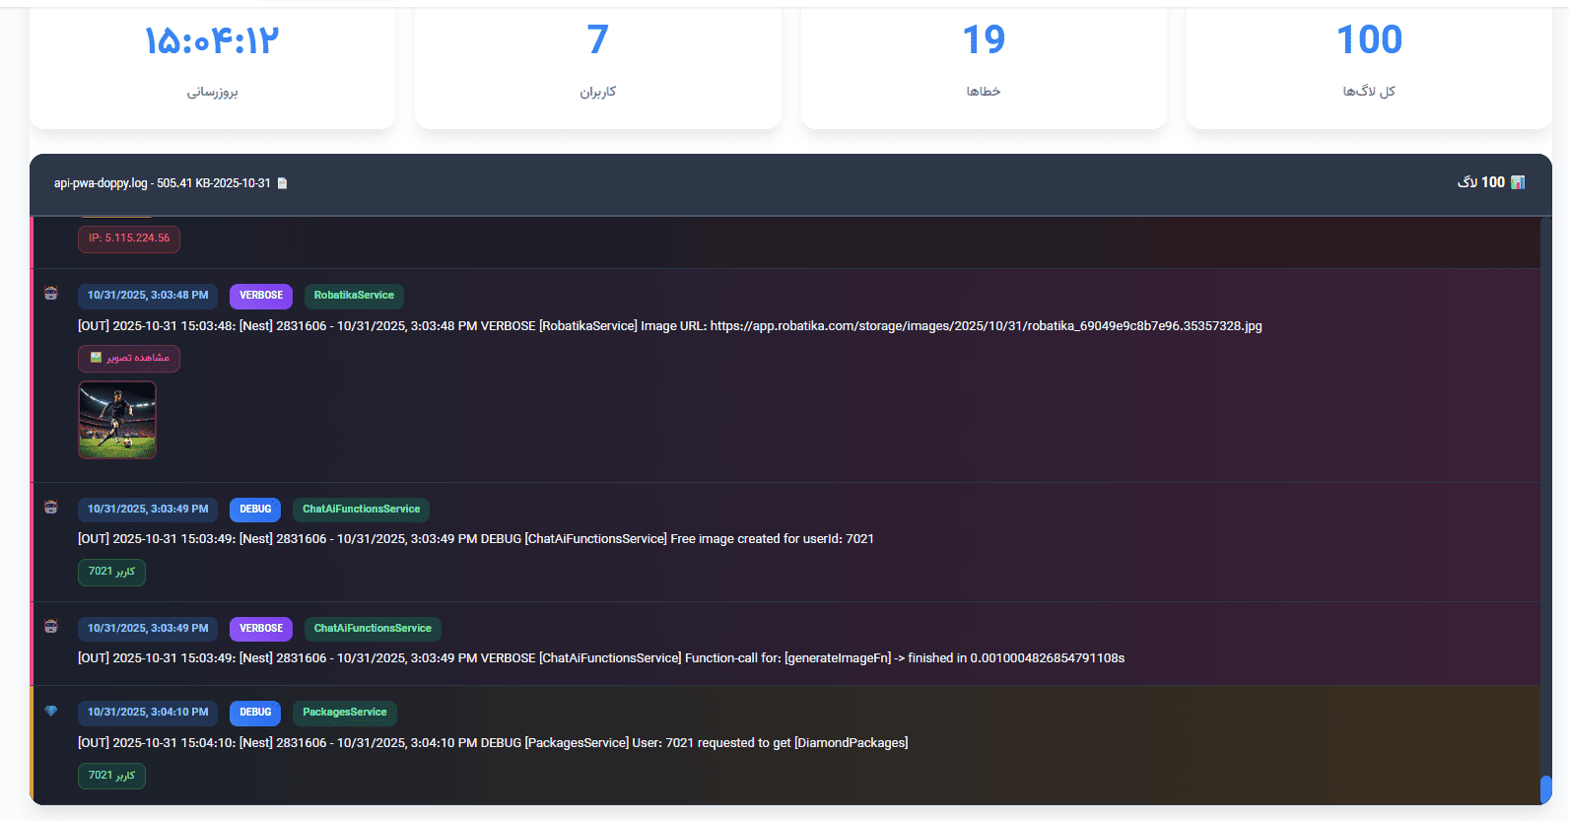The width and height of the screenshot is (1569, 821).
Task: Click the 3:03:49 PM timestamp on the DEBUG row
Action: 148,510
